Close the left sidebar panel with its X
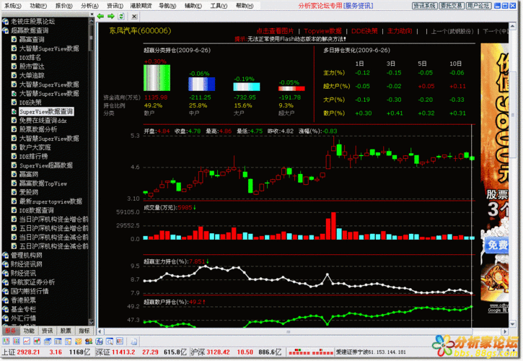 pos(92,14)
